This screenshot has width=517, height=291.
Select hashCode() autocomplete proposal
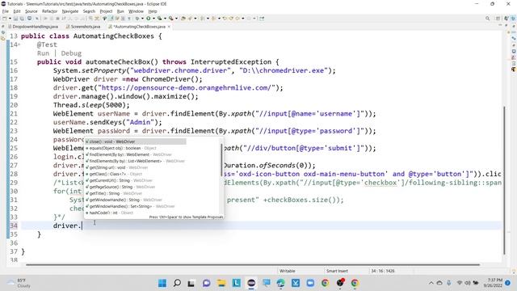coord(136,213)
